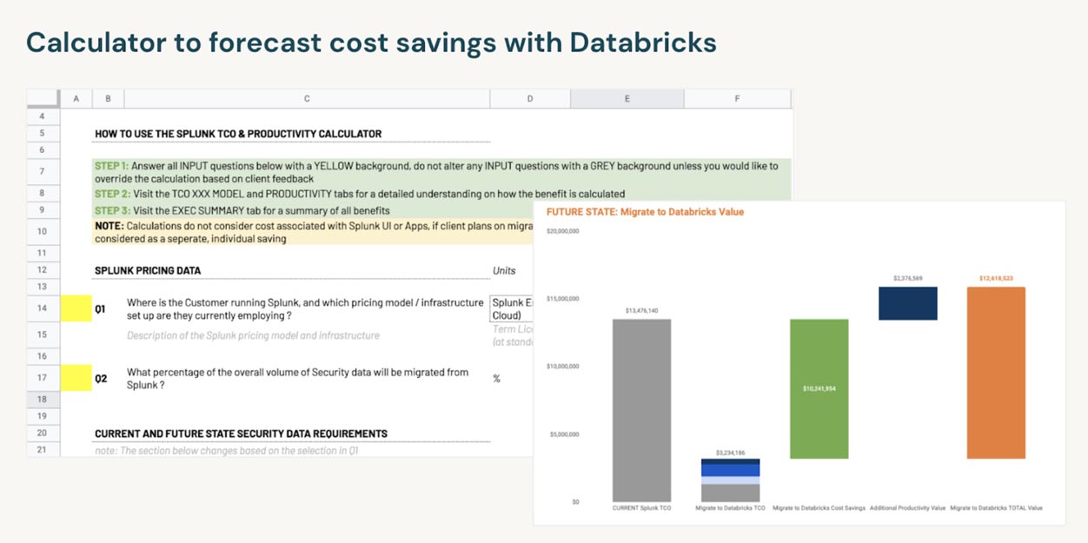Image resolution: width=1088 pixels, height=543 pixels.
Task: Select column C header
Action: [x=307, y=99]
